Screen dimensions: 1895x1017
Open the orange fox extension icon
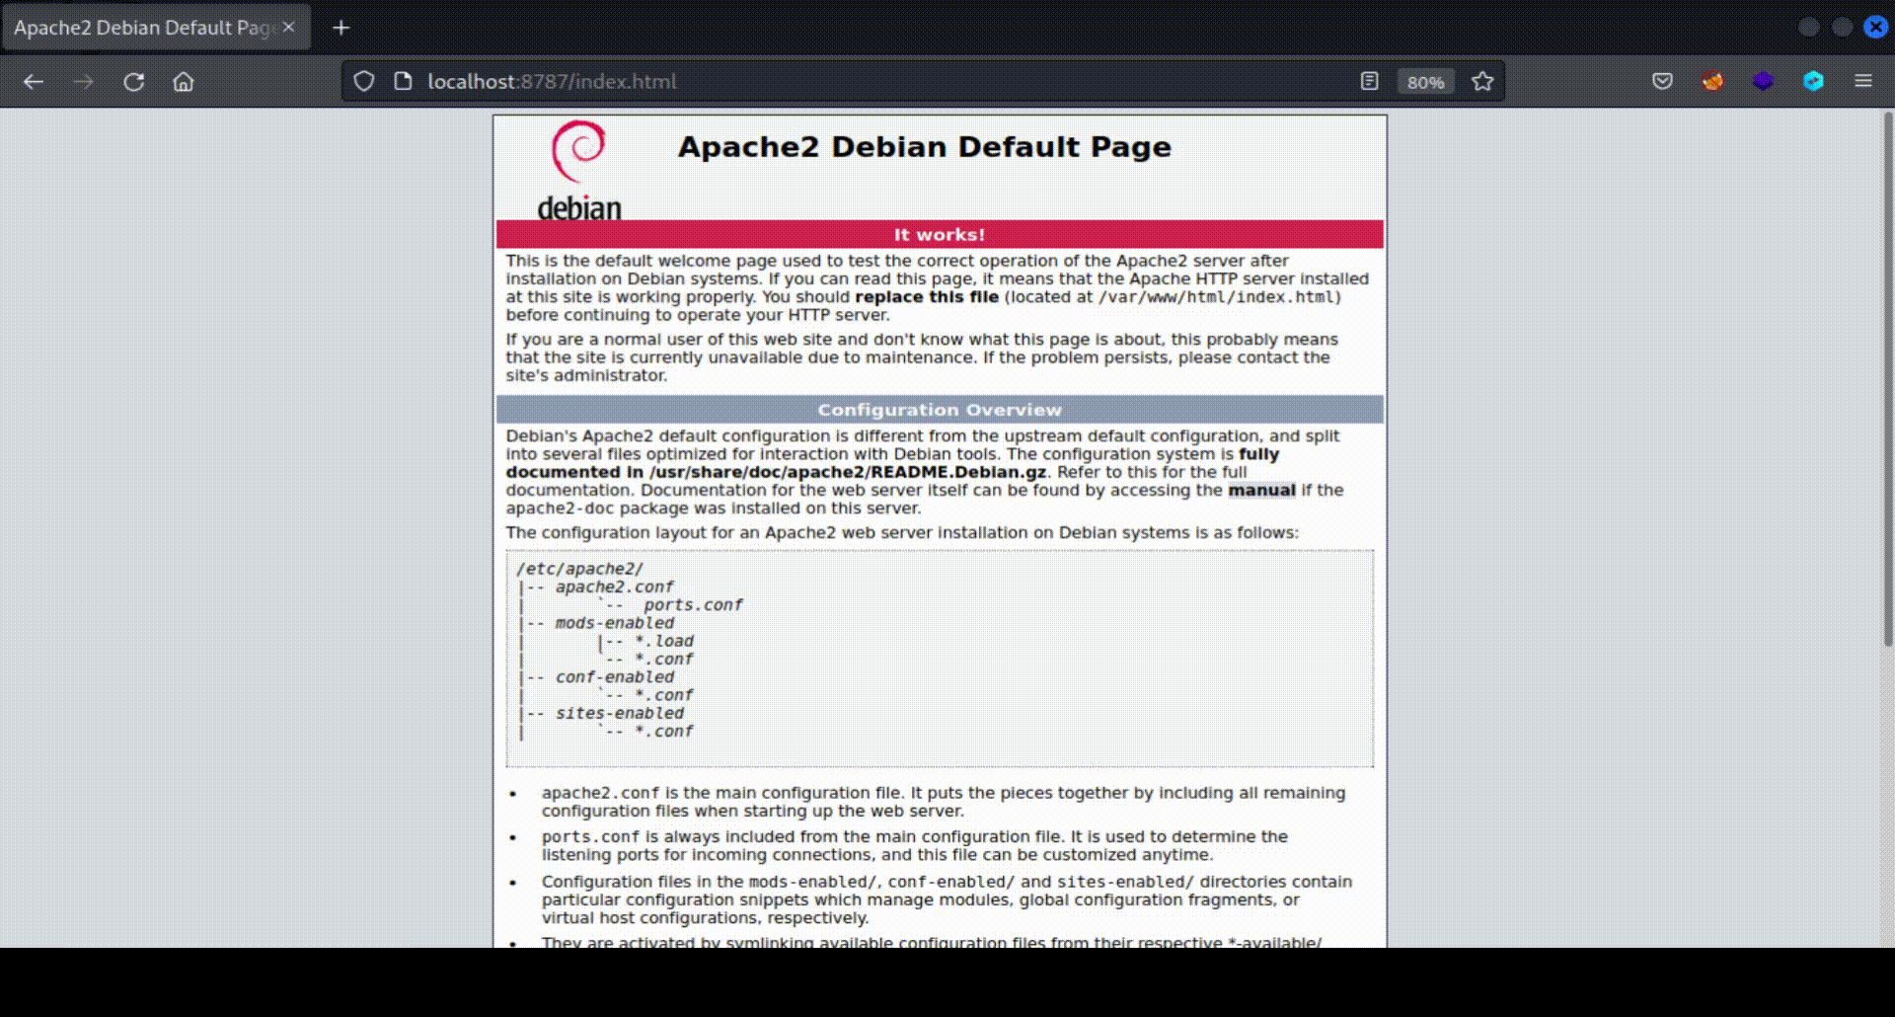point(1712,82)
